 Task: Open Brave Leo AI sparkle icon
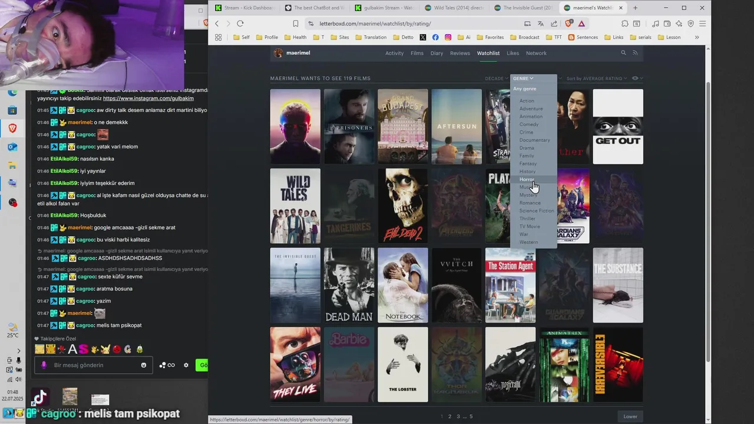click(x=679, y=24)
